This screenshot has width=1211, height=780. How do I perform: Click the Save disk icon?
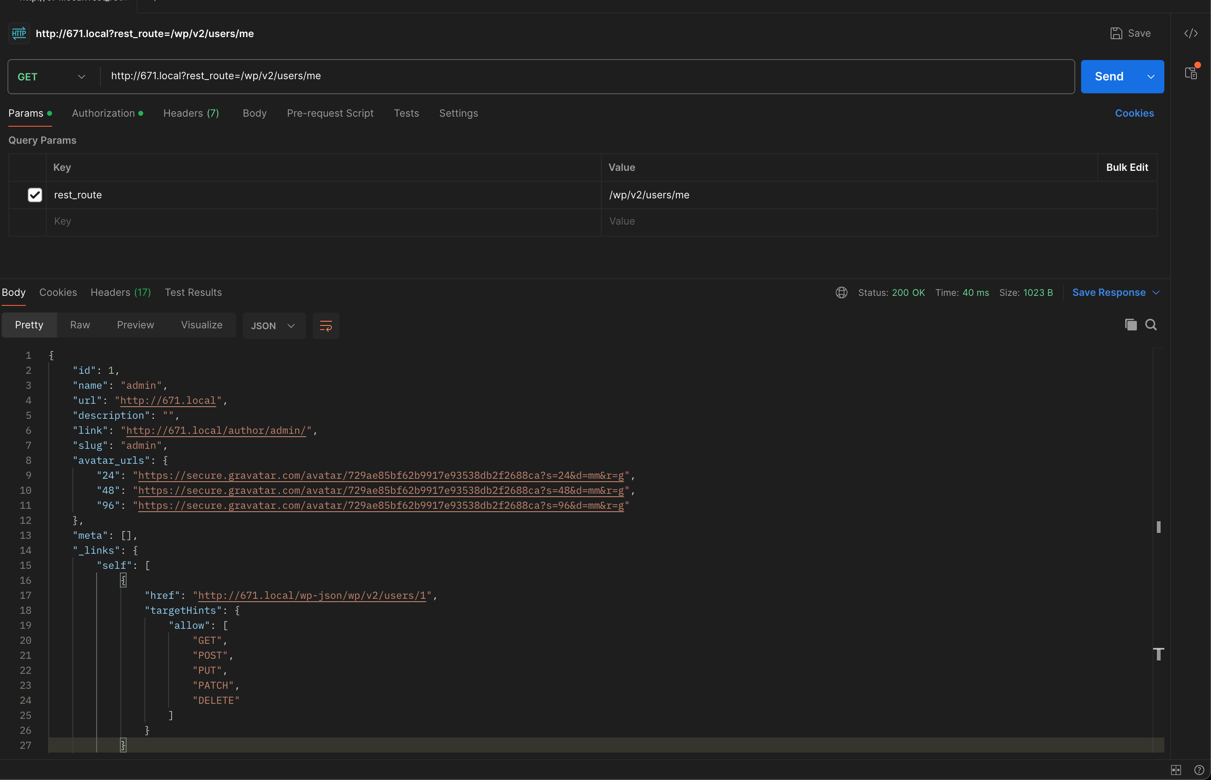point(1116,33)
